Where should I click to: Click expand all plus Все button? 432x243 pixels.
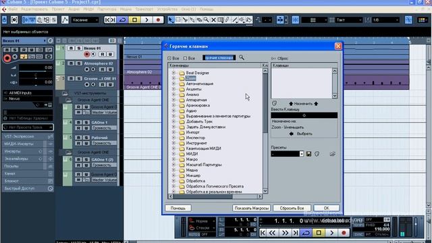(x=173, y=59)
